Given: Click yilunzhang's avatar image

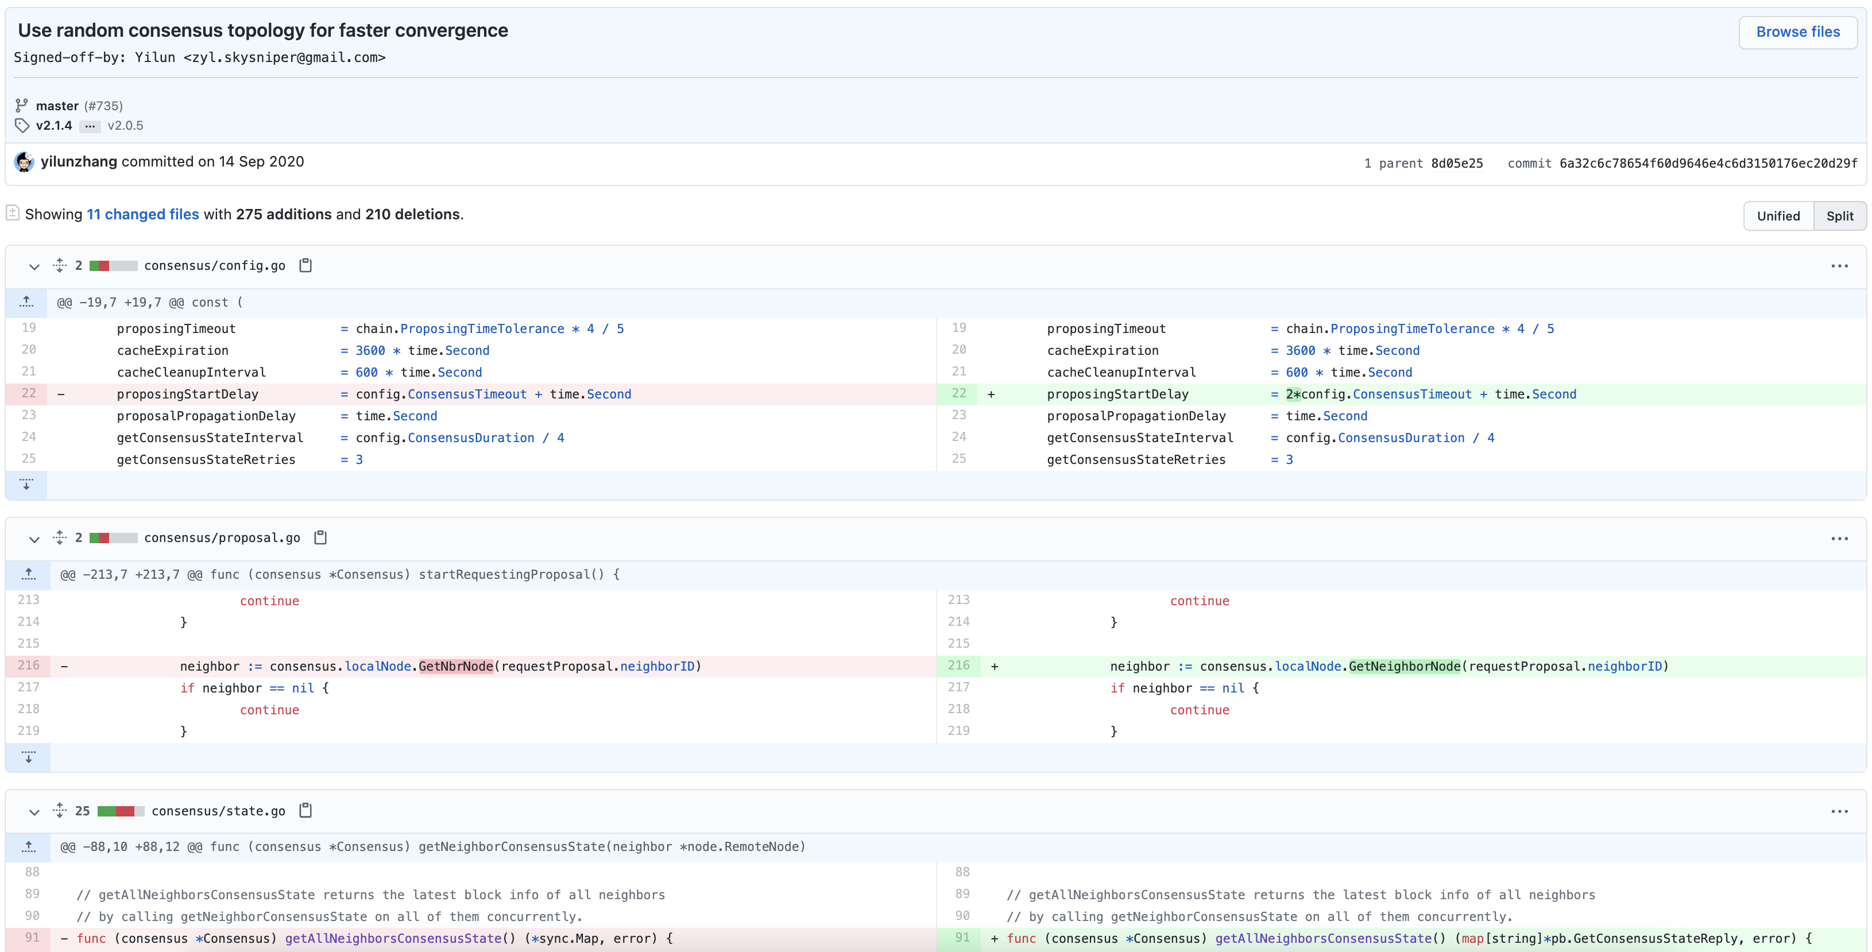Looking at the screenshot, I should click(24, 162).
